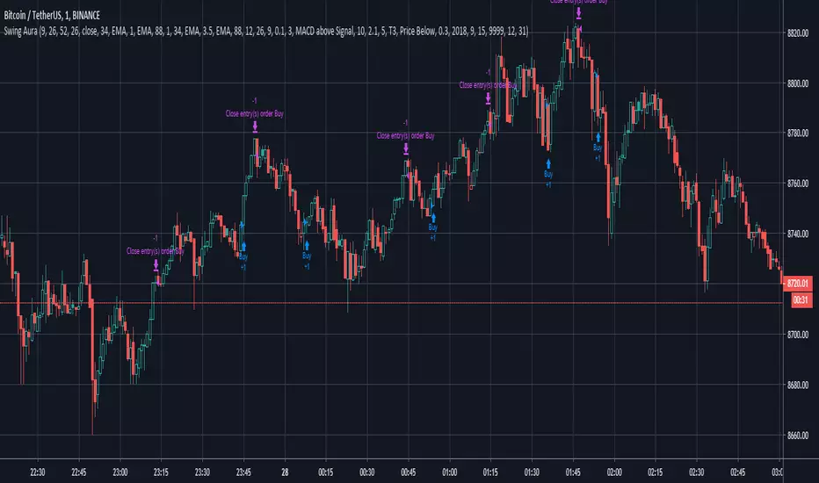
Task: Click the 22:45 time axis label
Action: (79, 472)
